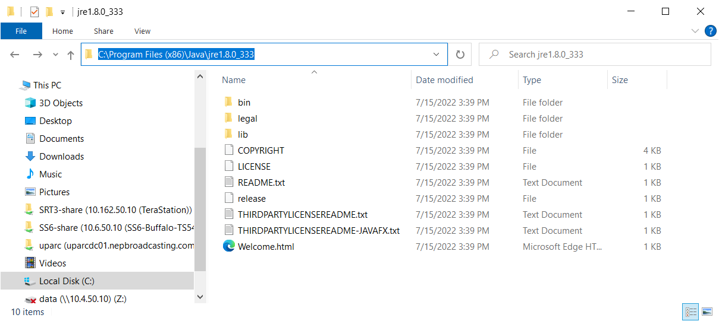Click the Properties quick access icon
This screenshot has height=321, width=719.
pos(34,12)
